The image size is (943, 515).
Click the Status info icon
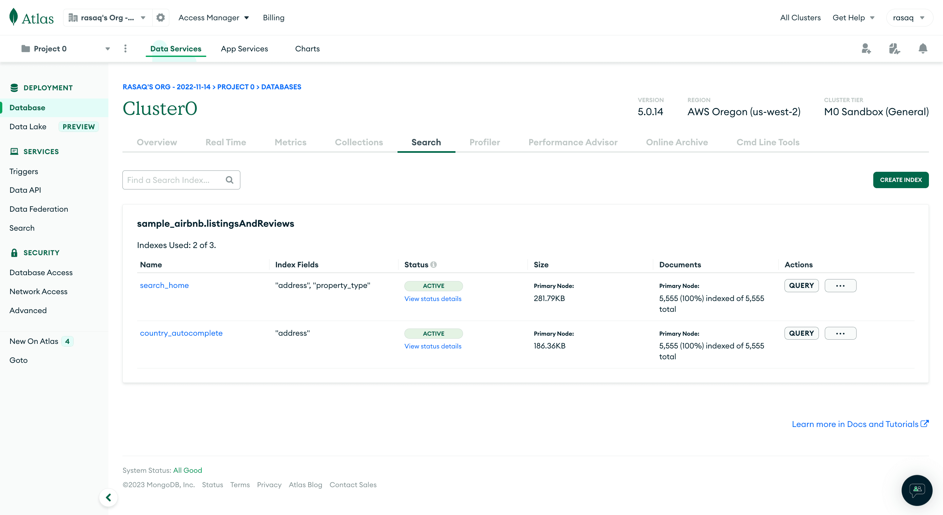(434, 264)
